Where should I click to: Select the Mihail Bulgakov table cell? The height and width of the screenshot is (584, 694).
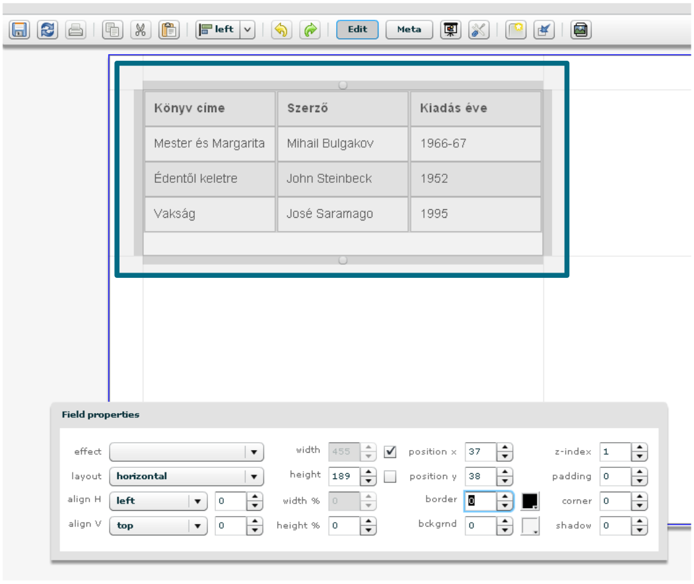[x=342, y=144]
